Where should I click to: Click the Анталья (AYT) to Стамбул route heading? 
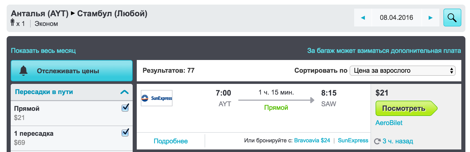tap(79, 13)
